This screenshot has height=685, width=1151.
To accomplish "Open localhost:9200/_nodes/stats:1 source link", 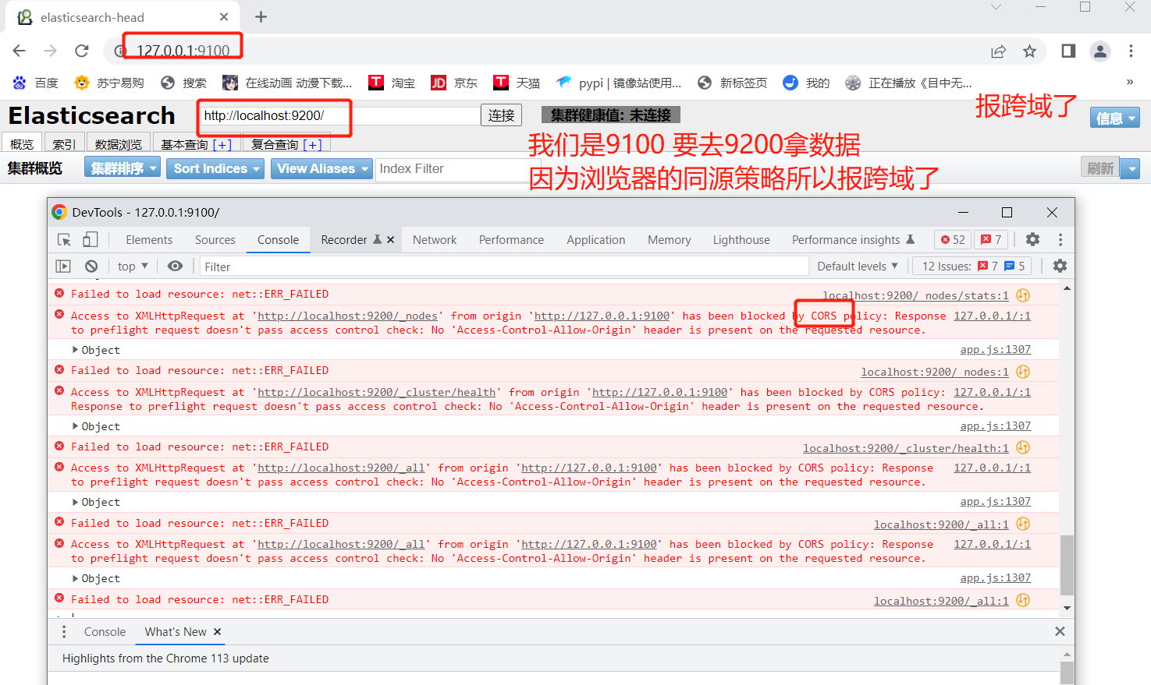I will 915,295.
